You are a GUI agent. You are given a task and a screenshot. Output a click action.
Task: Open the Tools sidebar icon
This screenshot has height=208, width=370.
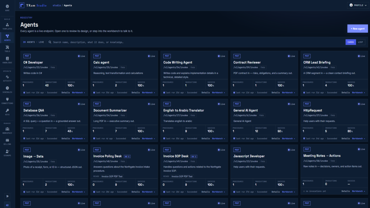click(7, 49)
